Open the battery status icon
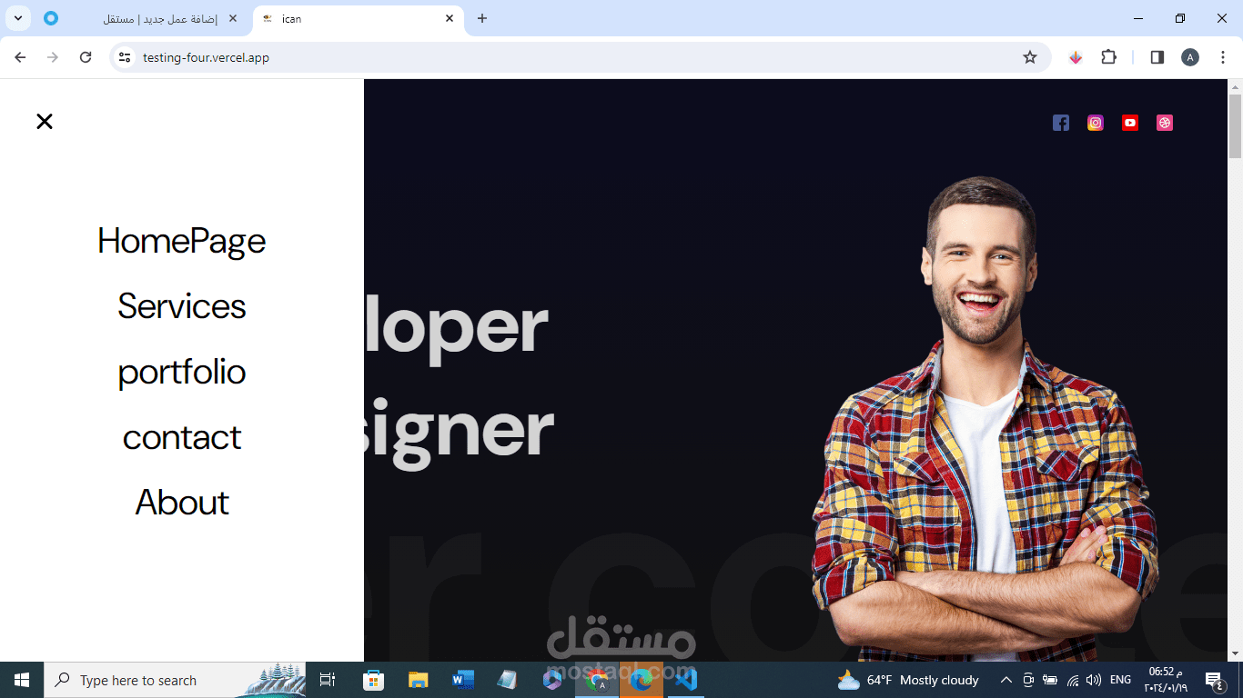Image resolution: width=1243 pixels, height=698 pixels. tap(1050, 680)
